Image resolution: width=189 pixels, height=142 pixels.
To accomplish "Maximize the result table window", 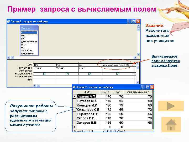I will pos(148,87).
